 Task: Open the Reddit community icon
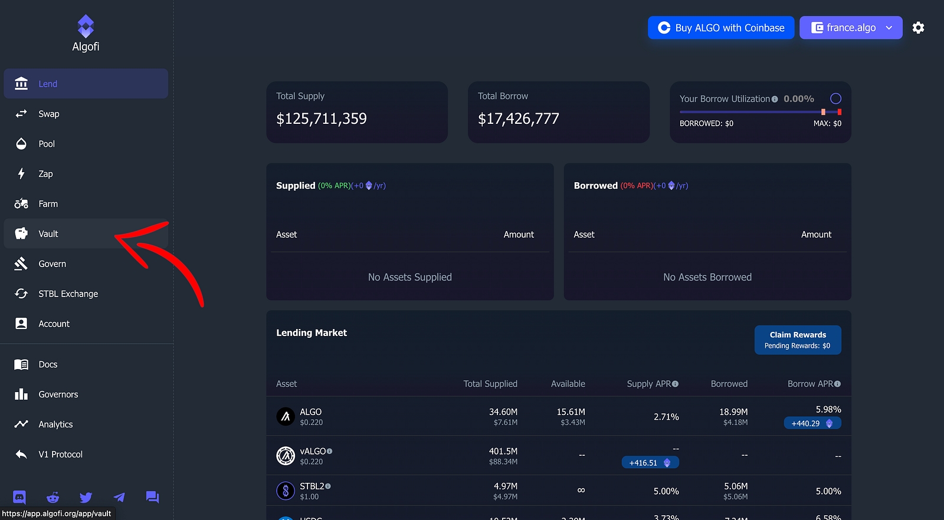[x=53, y=497]
